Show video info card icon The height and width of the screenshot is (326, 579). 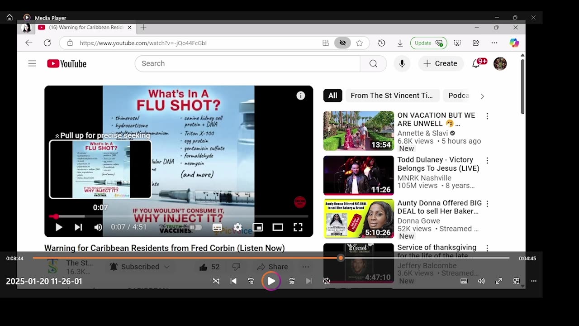(x=301, y=96)
